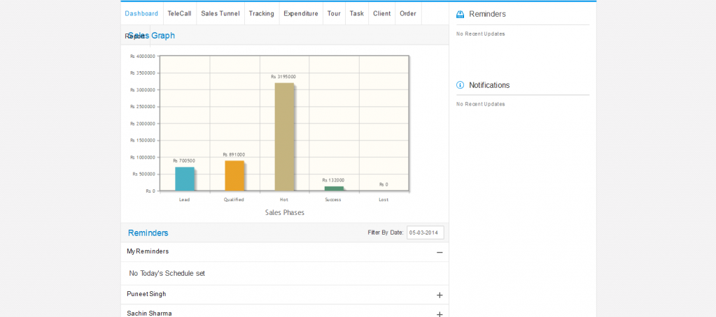Open the Client tab
Image resolution: width=716 pixels, height=317 pixels.
(x=381, y=13)
